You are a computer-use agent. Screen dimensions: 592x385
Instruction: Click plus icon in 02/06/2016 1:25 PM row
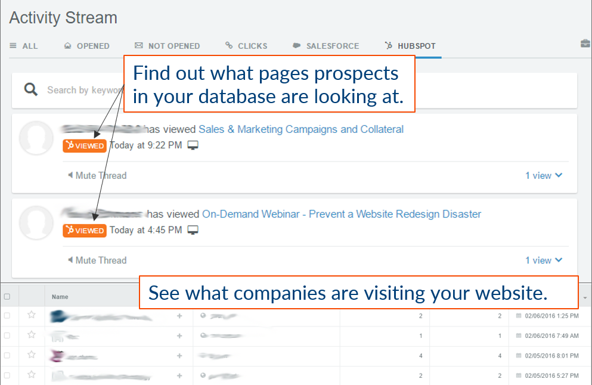point(179,316)
